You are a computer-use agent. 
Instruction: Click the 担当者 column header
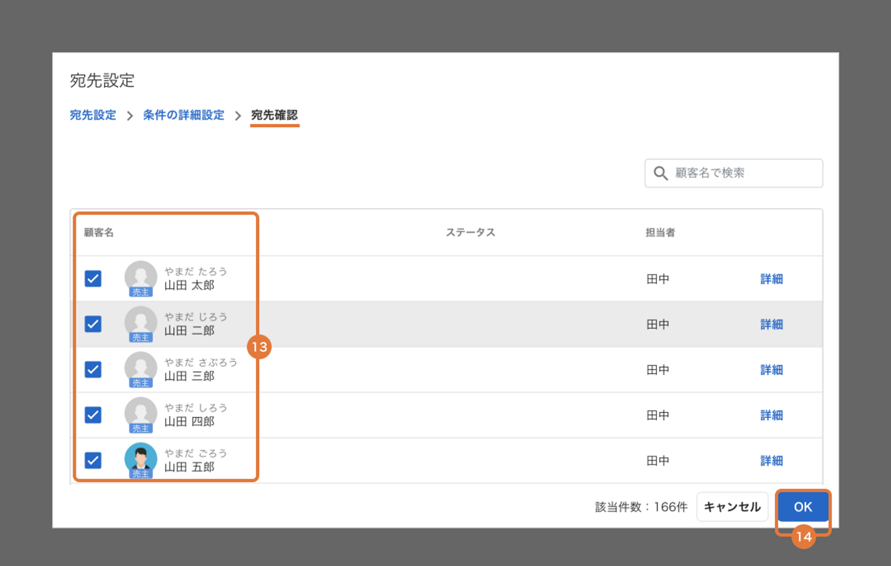(x=660, y=232)
